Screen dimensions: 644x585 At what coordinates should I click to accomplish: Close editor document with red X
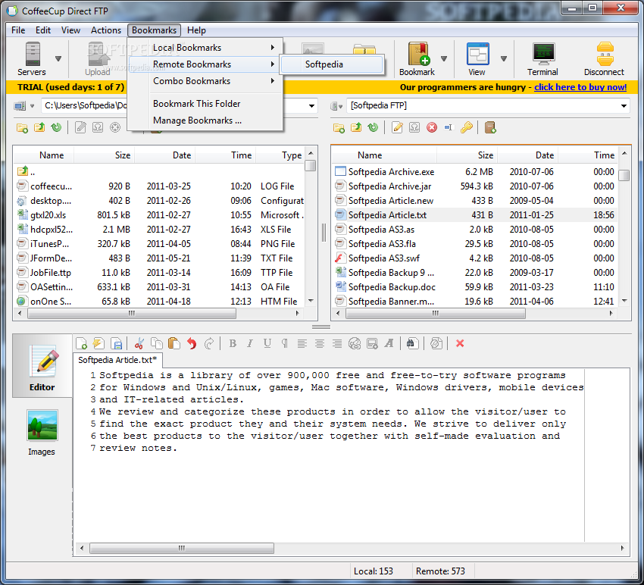pyautogui.click(x=460, y=343)
